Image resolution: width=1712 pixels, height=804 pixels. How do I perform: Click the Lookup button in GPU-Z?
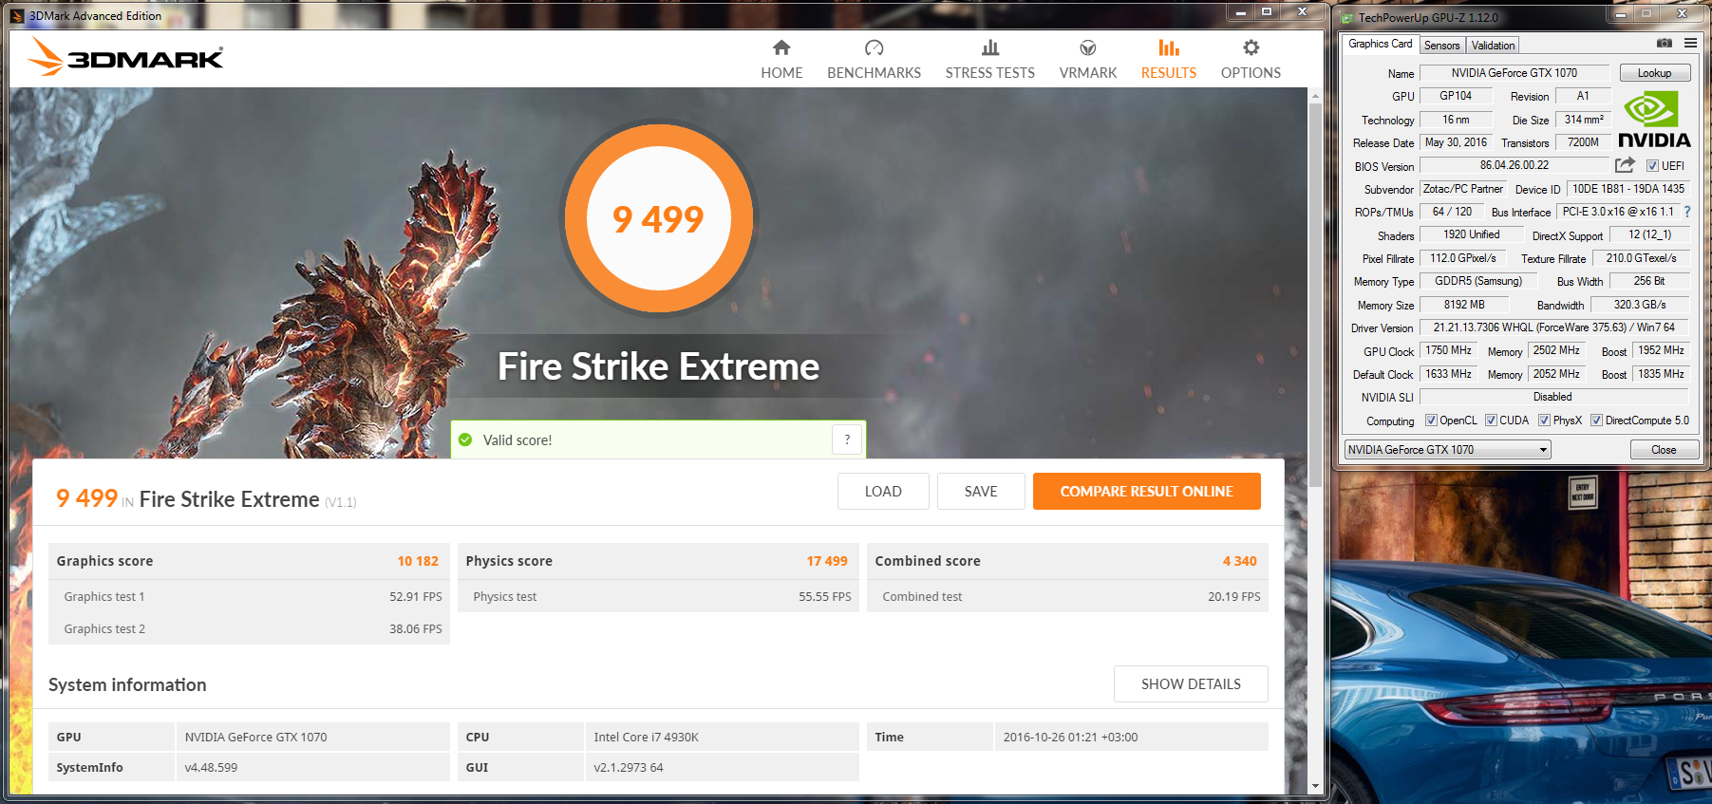point(1654,73)
